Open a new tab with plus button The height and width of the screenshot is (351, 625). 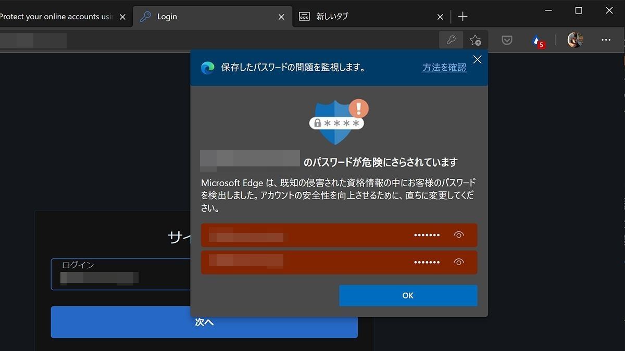463,17
